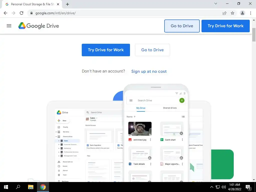This screenshot has height=192, width=256.
Task: Click white Go to Drive button
Action: pos(152,50)
